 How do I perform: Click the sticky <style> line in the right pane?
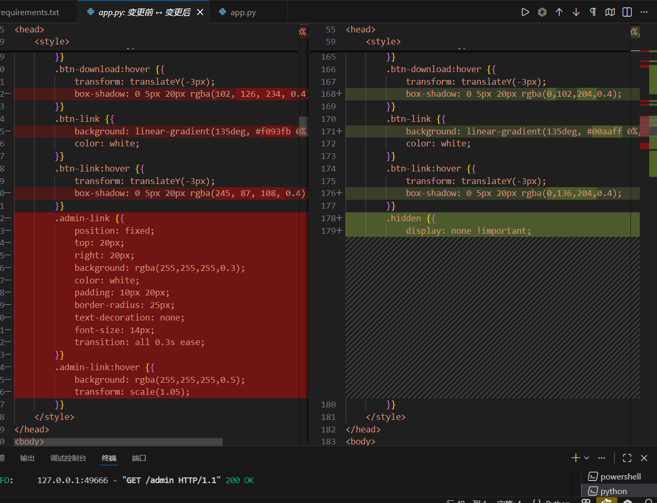coord(383,41)
